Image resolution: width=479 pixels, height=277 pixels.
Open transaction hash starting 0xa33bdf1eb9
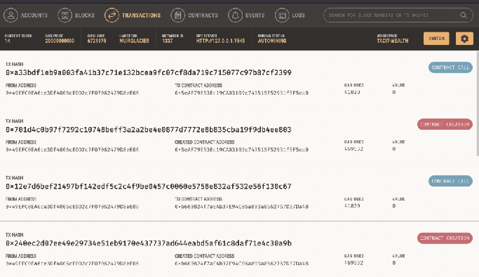[x=149, y=73]
